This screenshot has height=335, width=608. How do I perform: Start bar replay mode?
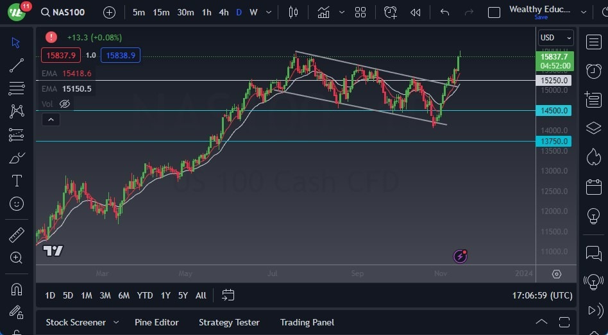(x=416, y=12)
